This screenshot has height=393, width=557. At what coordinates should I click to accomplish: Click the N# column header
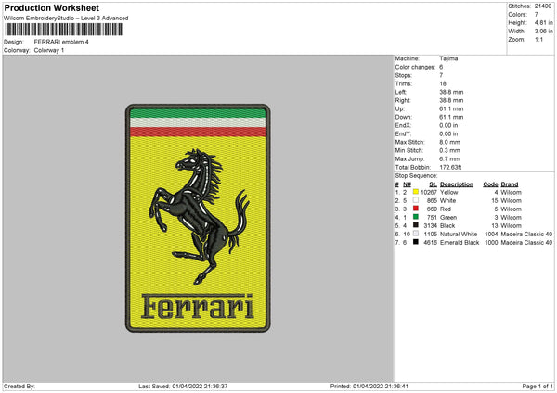tap(407, 184)
